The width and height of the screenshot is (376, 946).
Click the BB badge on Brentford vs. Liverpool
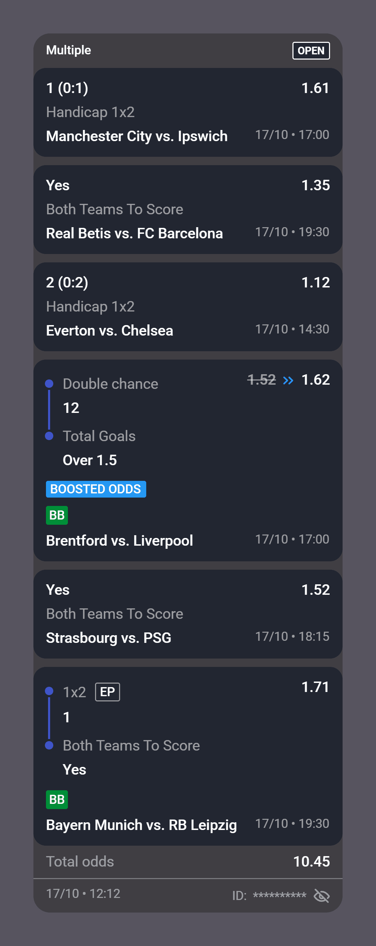(x=57, y=515)
